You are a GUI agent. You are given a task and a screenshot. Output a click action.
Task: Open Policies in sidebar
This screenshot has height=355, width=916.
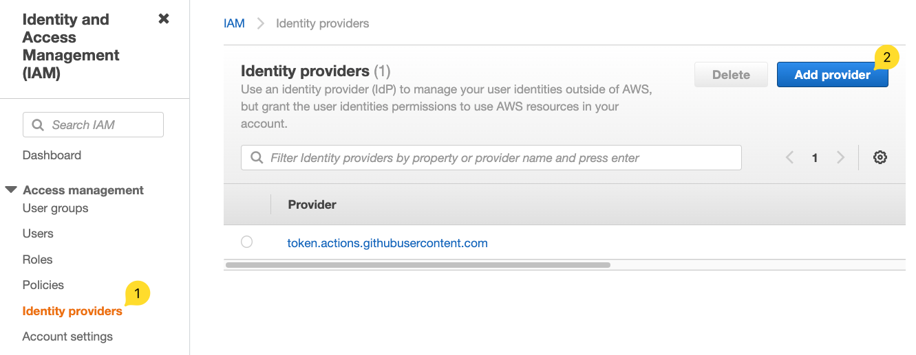pyautogui.click(x=43, y=285)
